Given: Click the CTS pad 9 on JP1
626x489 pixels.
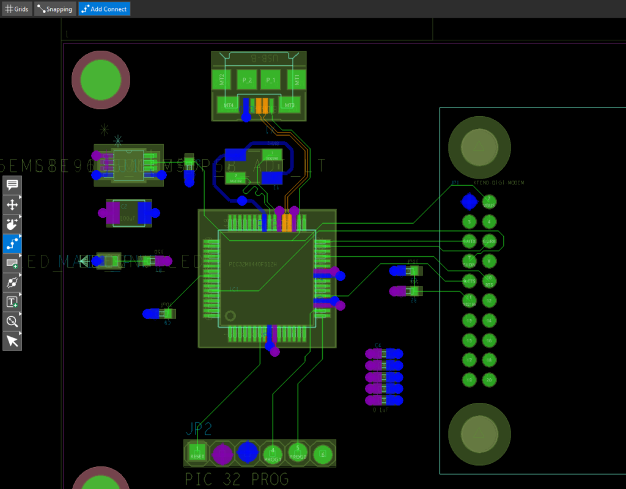Looking at the screenshot, I should point(469,281).
